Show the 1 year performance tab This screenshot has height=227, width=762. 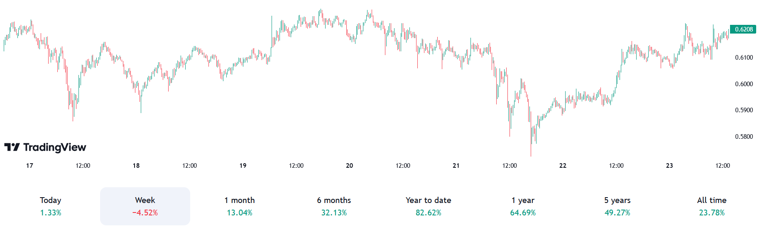pos(523,206)
